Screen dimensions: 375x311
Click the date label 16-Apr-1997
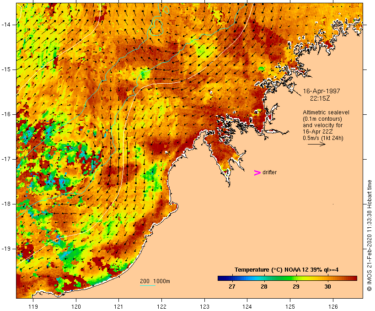(321, 91)
